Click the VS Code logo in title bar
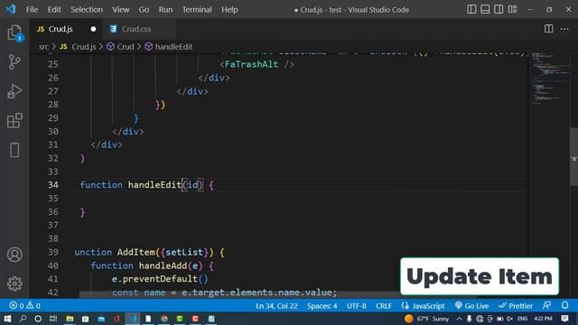The image size is (578, 325). pos(11,9)
